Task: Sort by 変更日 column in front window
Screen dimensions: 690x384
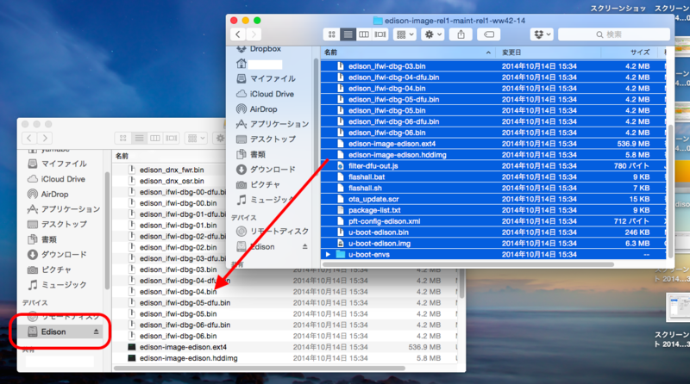Action: tap(549, 53)
